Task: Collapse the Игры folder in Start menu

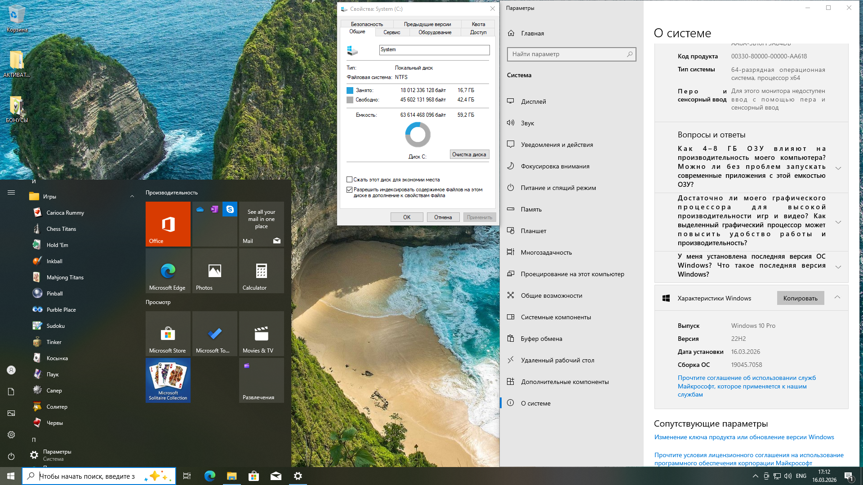Action: [132, 196]
